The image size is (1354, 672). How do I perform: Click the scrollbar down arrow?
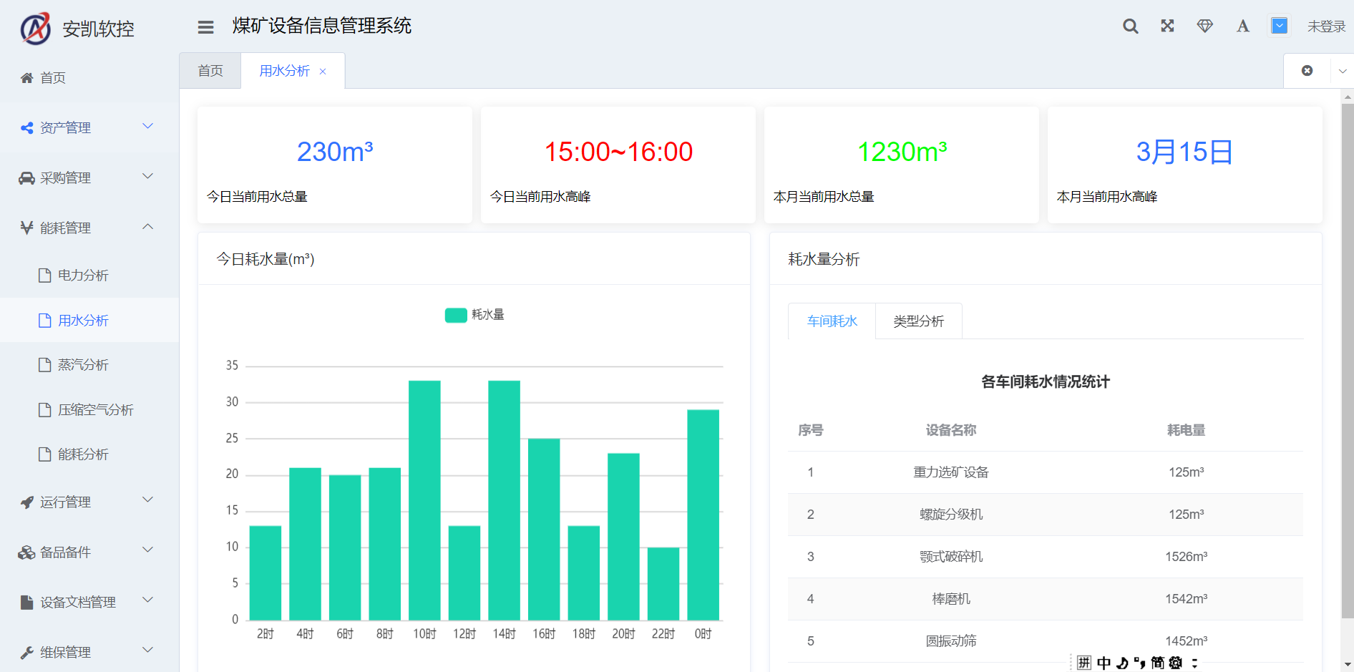(1348, 665)
